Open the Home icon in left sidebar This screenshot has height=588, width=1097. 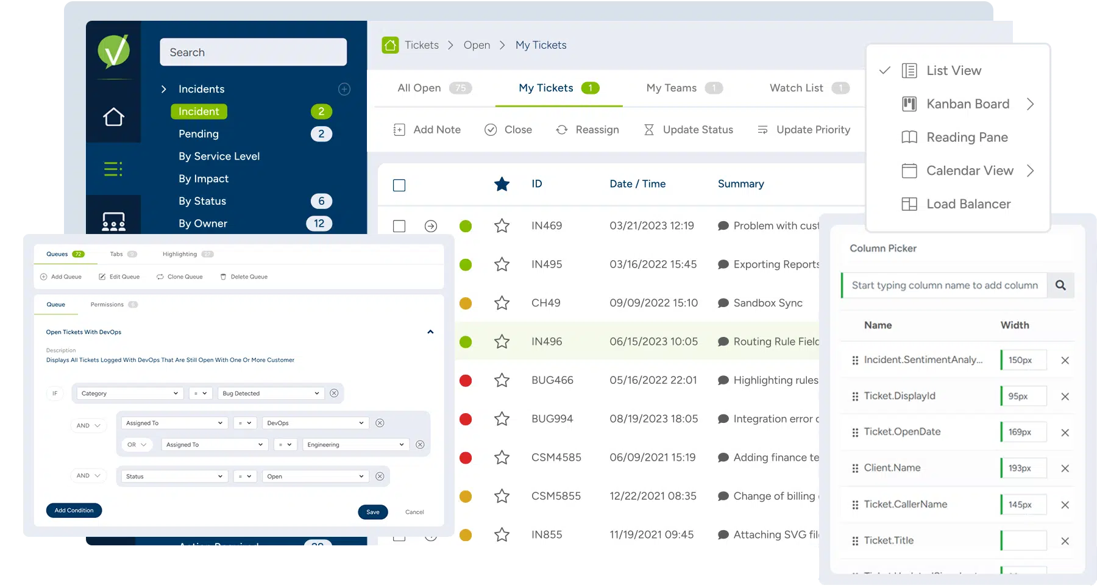point(113,116)
